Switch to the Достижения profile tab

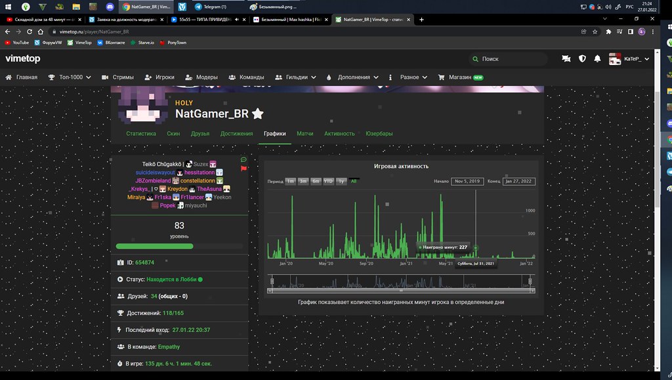(x=236, y=133)
